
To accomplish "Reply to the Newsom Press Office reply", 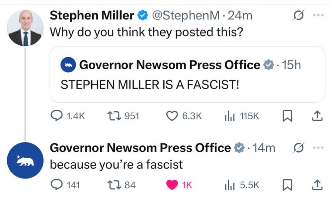I will click(56, 185).
